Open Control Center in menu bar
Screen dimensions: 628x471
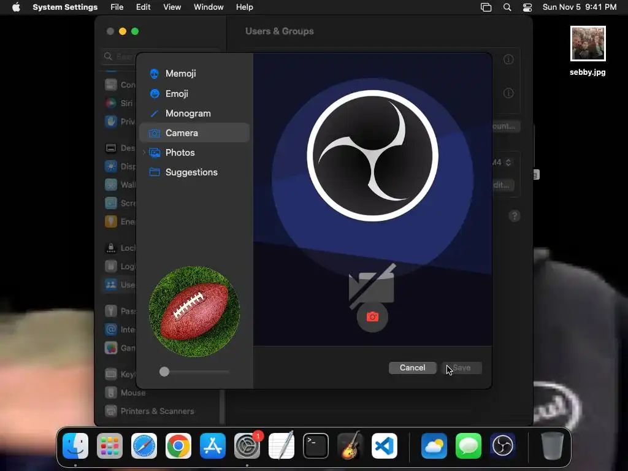[527, 7]
